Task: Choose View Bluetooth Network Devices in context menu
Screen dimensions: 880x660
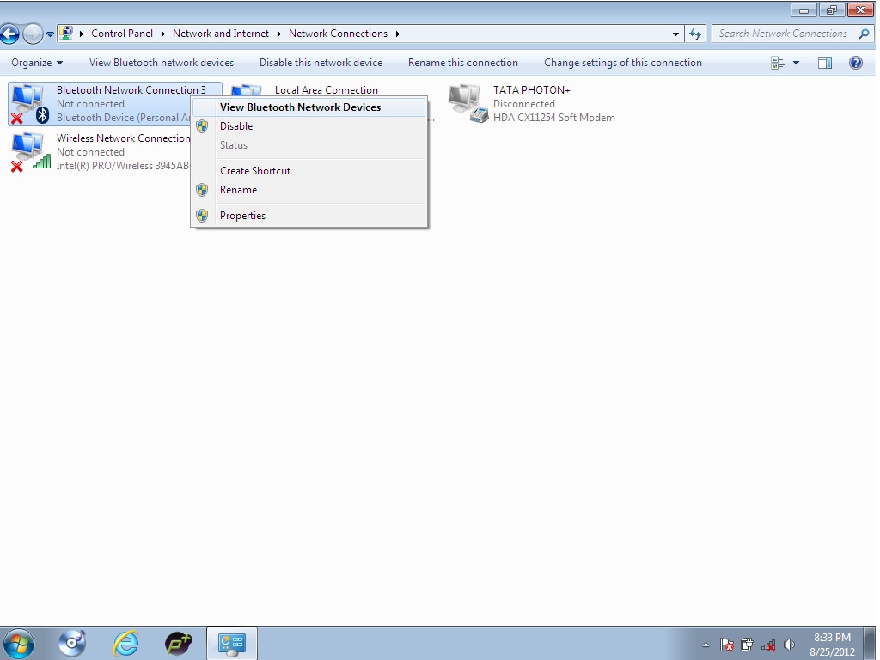Action: click(309, 107)
